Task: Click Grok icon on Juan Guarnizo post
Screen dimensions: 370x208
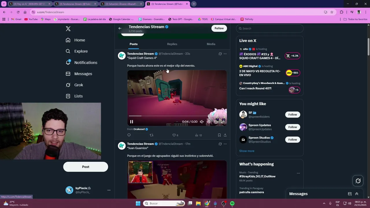Action: 220,144
